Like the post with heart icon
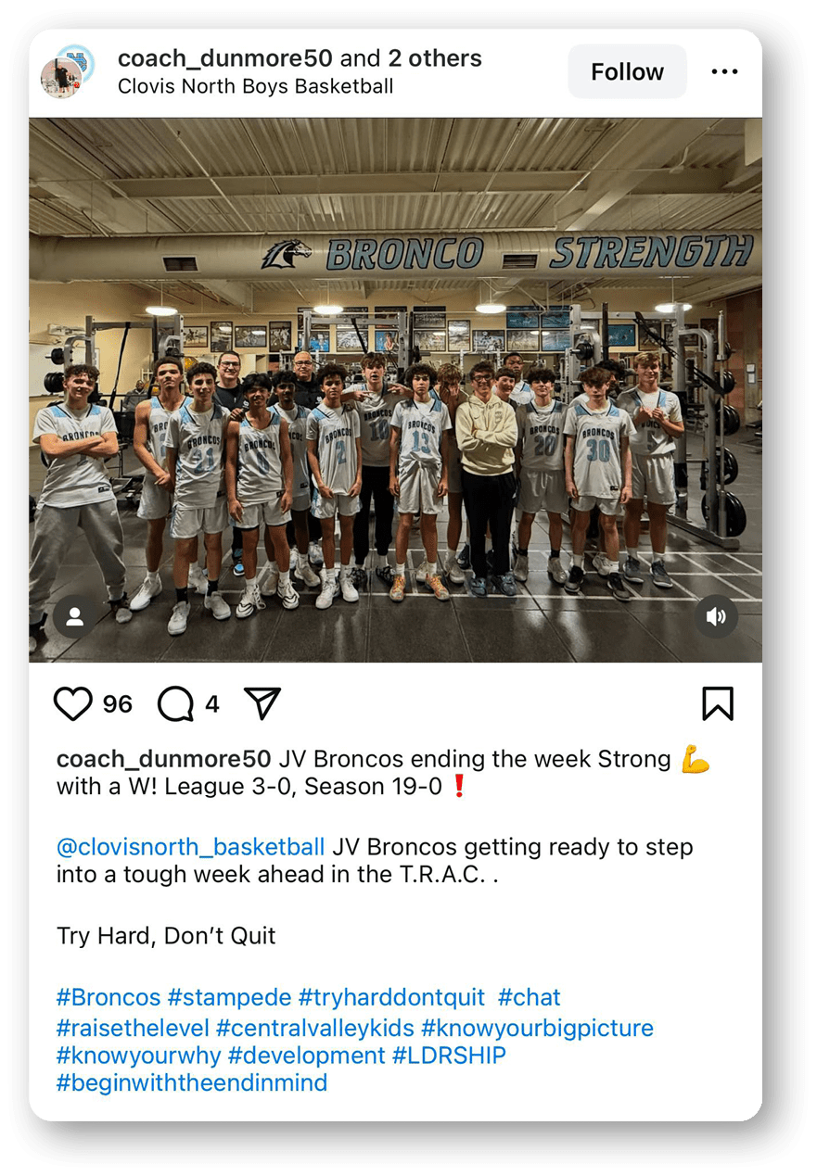The height and width of the screenshot is (1176, 817). (73, 704)
